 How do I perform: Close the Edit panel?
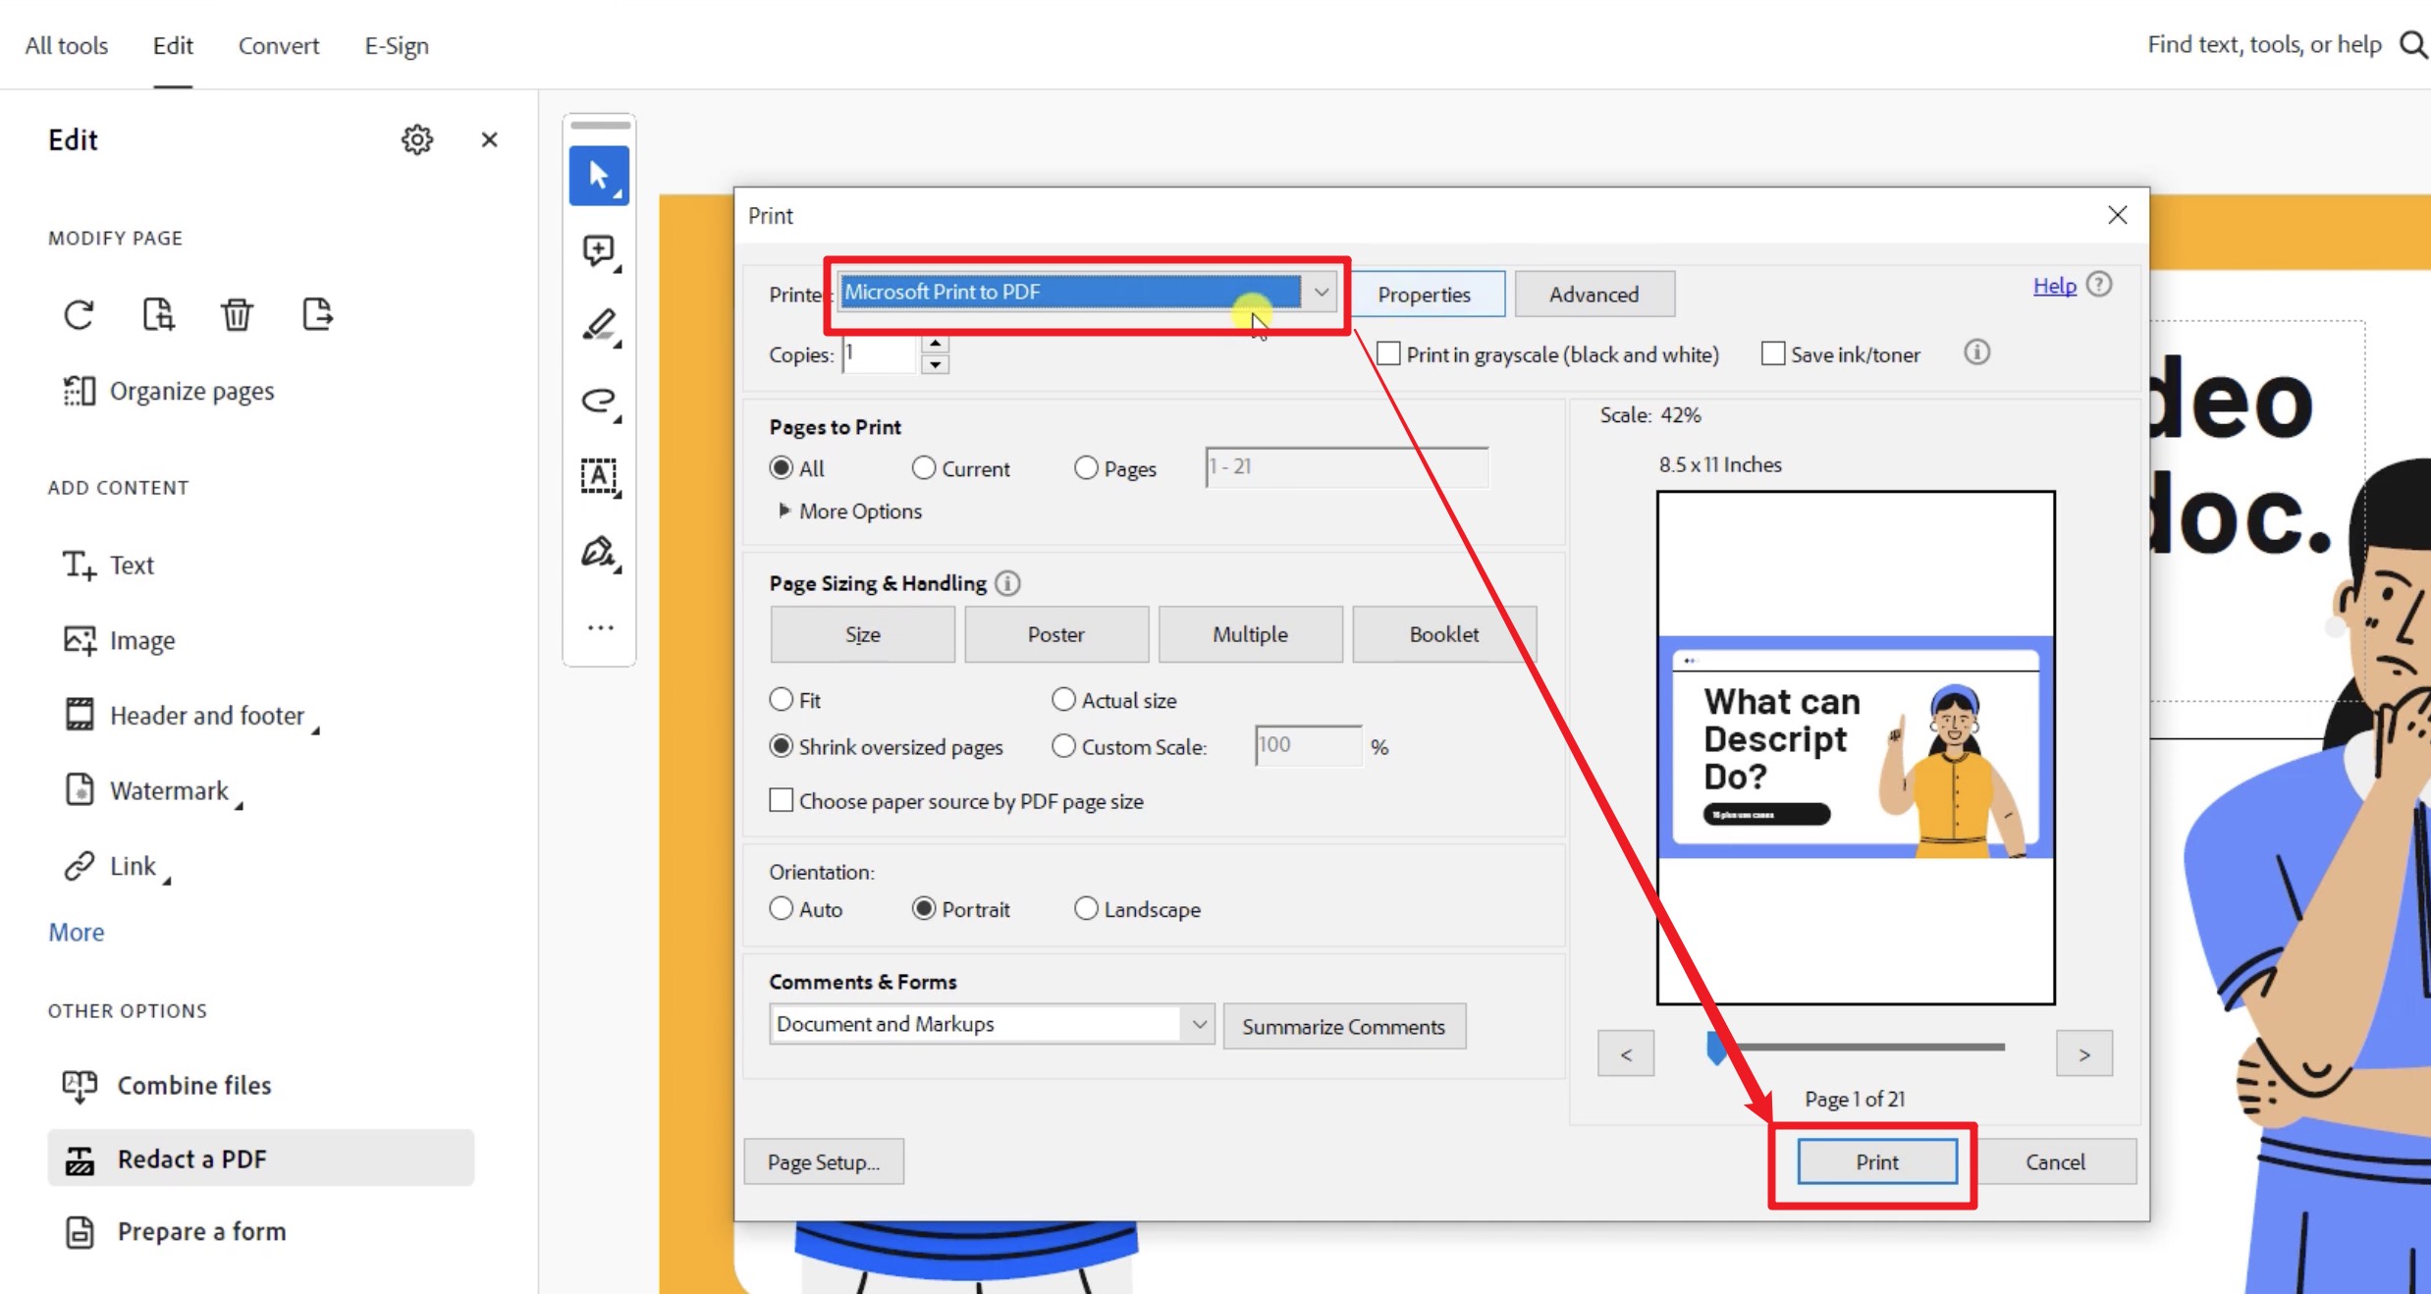coord(489,139)
